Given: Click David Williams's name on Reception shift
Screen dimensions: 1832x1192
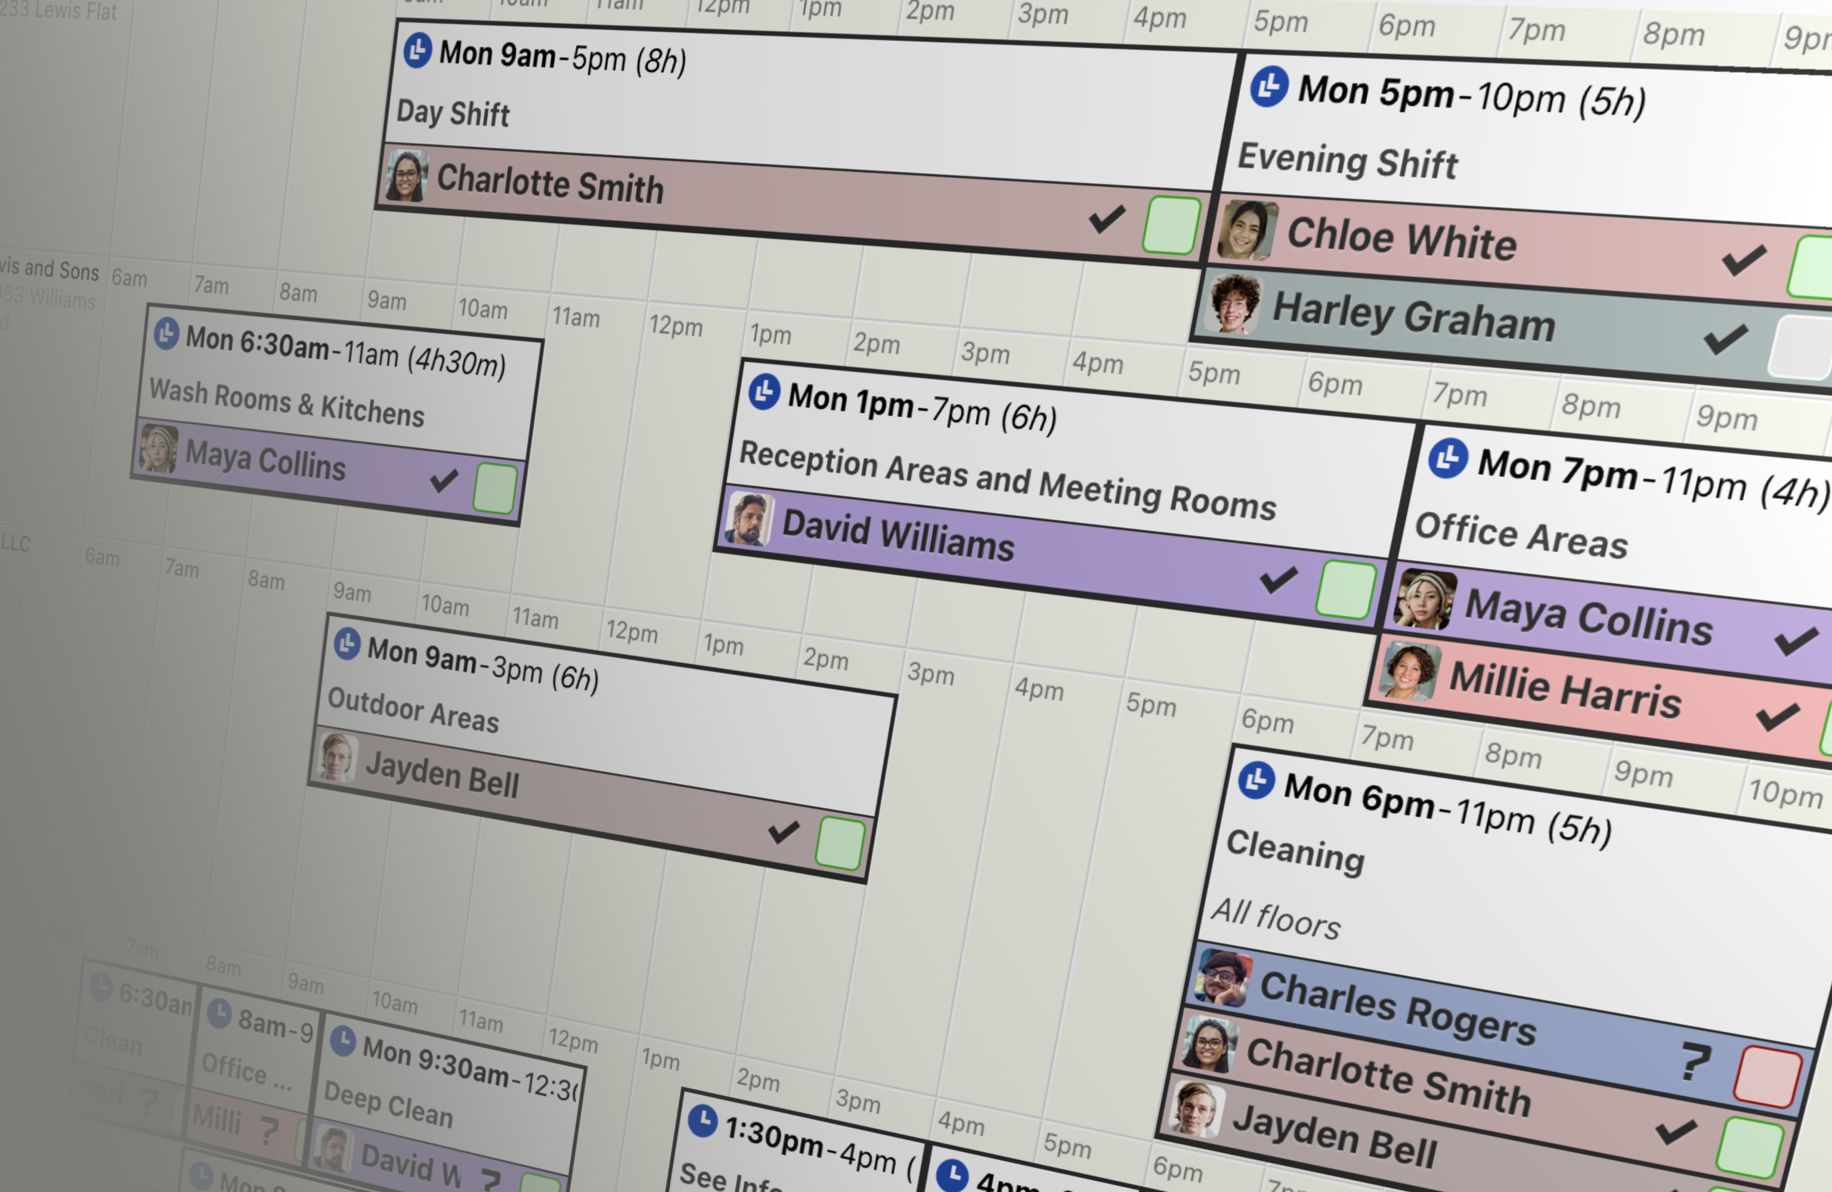Looking at the screenshot, I should (898, 535).
